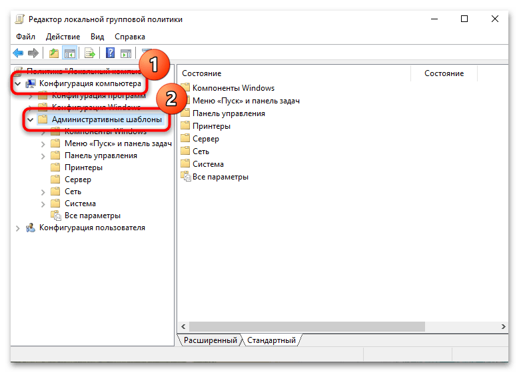Viewport: 519px width, 373px height.
Task: Click folder icon of Принтеры in tree
Action: tap(55, 167)
